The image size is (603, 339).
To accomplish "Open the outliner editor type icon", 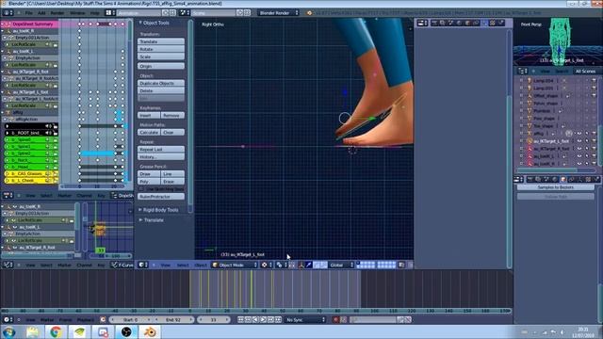I will point(523,72).
